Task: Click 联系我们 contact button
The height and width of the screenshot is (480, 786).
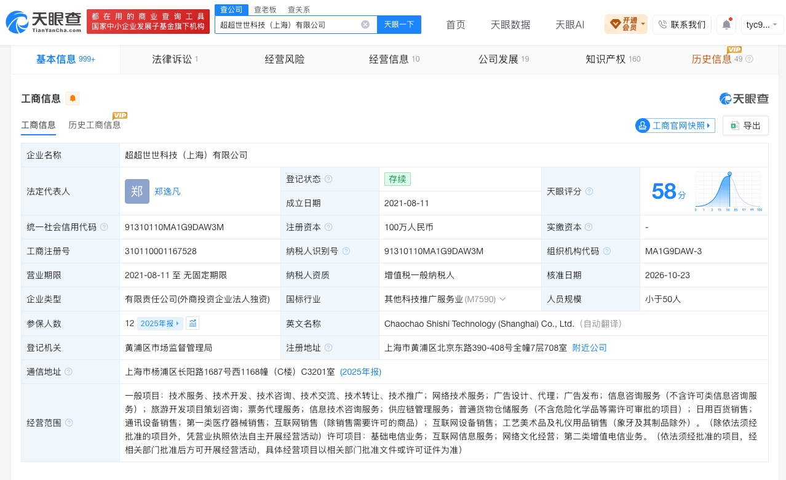Action: [681, 25]
